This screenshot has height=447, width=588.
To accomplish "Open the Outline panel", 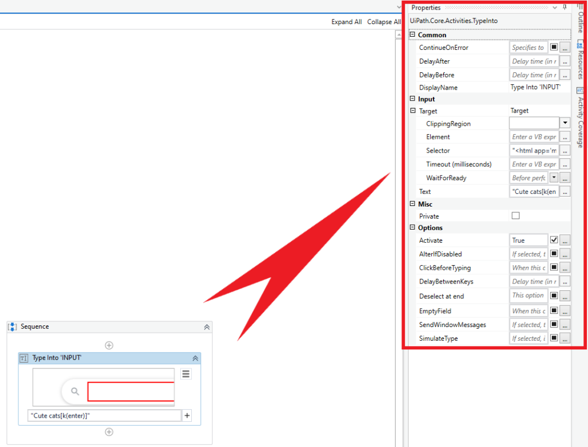I will click(580, 19).
